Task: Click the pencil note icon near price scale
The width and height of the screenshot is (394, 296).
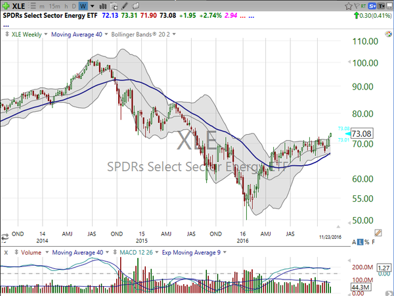Action: click(378, 233)
